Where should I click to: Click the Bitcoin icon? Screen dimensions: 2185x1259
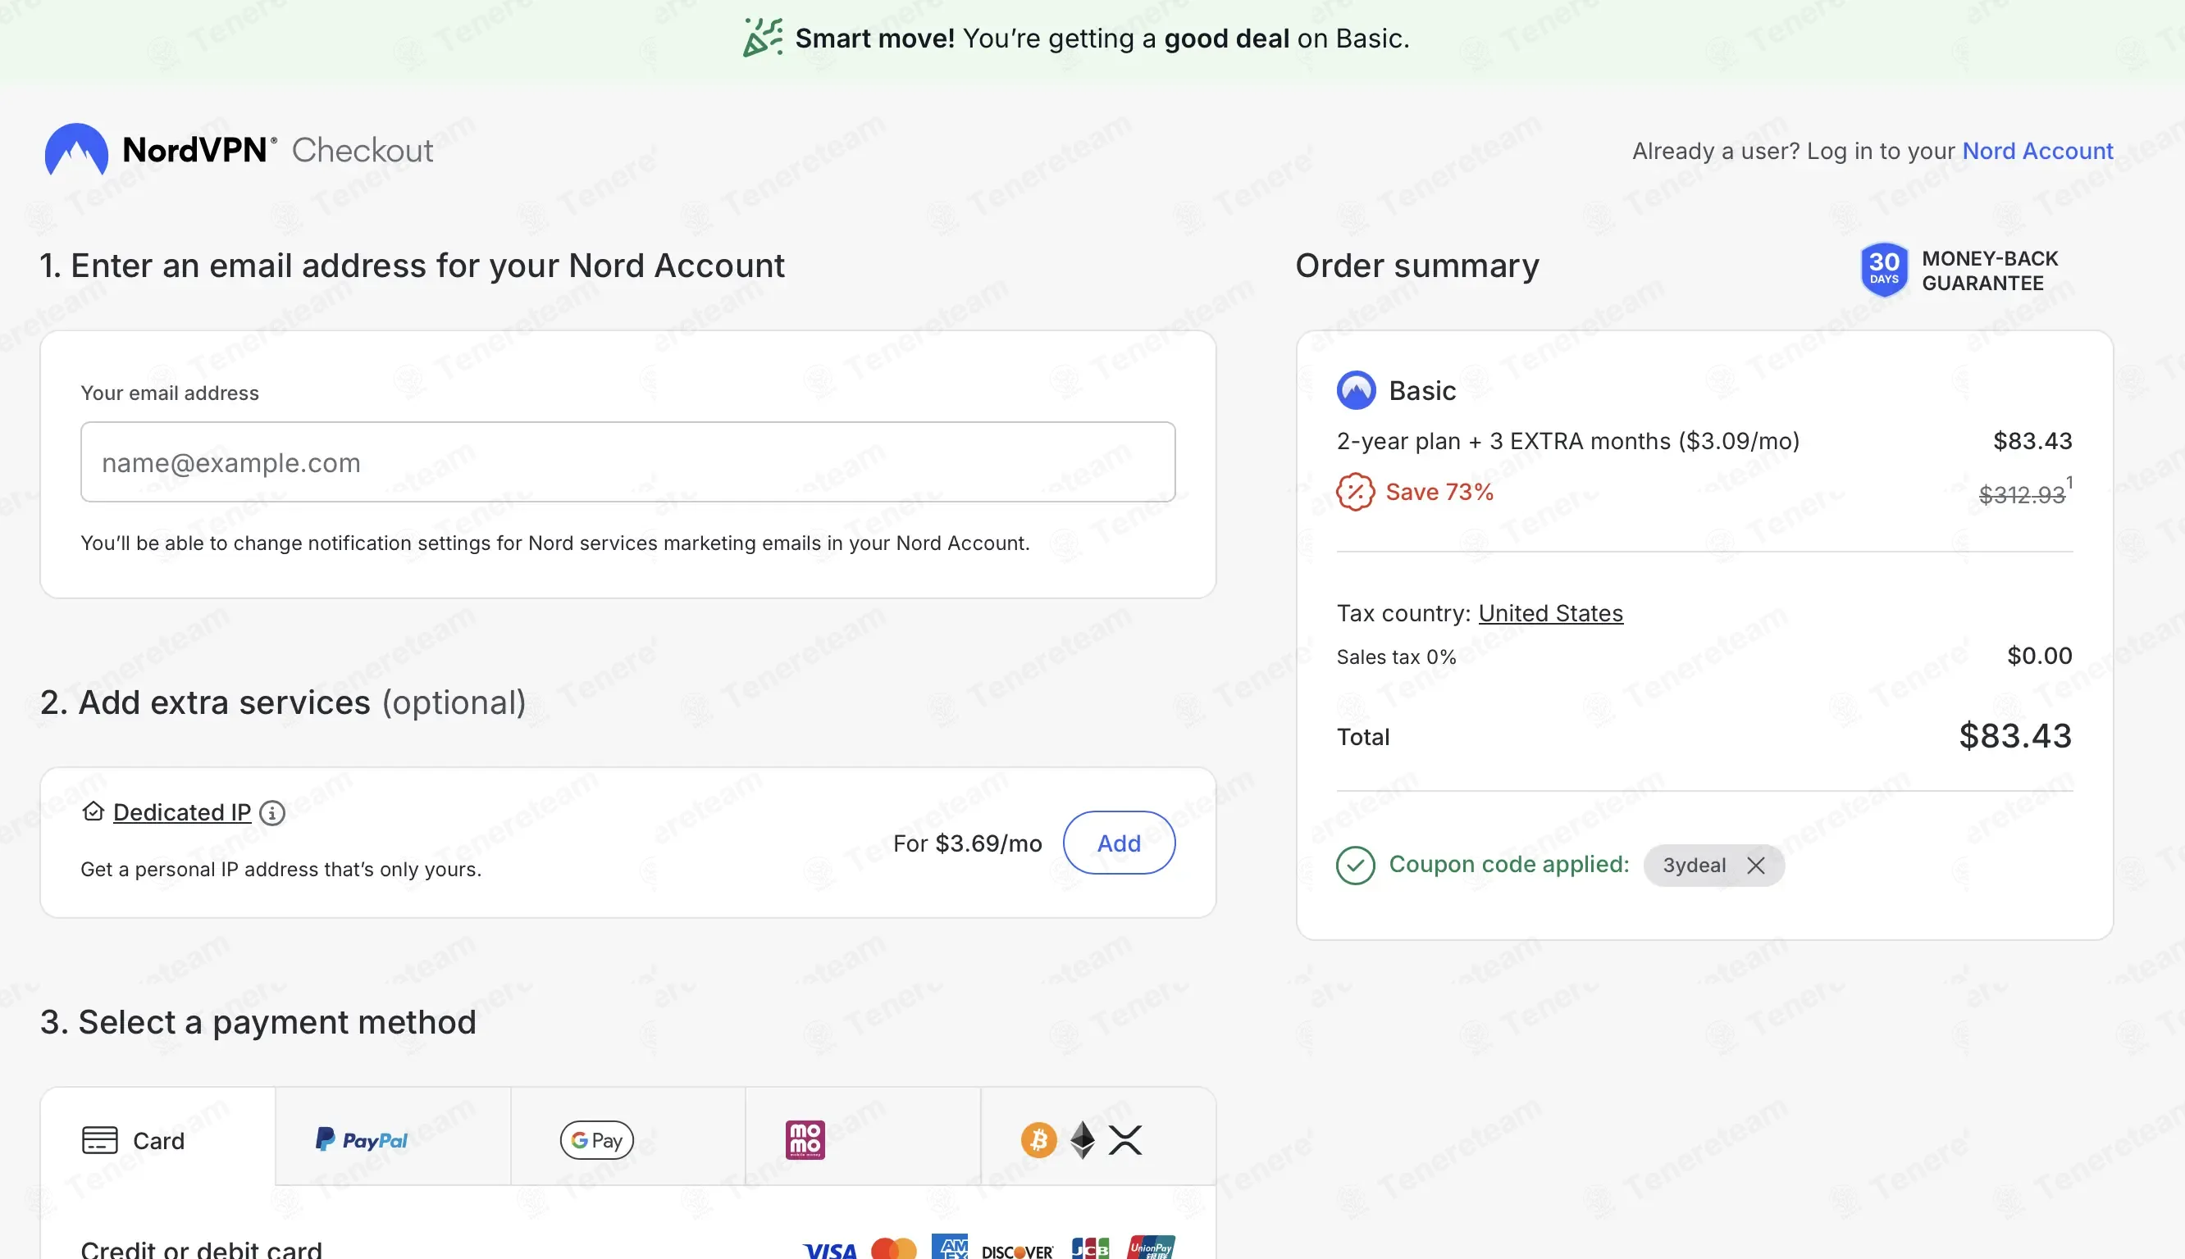[x=1038, y=1139]
